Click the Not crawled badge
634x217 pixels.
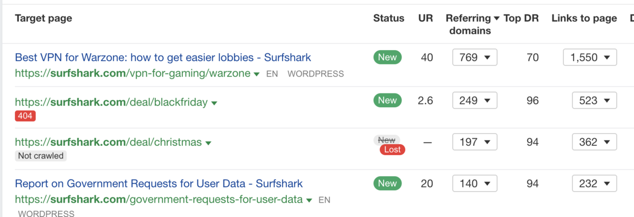click(x=41, y=156)
